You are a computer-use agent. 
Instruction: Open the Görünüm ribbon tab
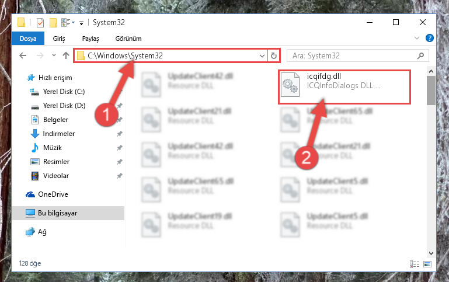(x=128, y=39)
